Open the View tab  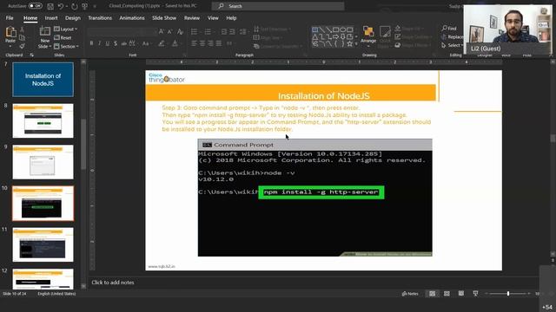[213, 17]
